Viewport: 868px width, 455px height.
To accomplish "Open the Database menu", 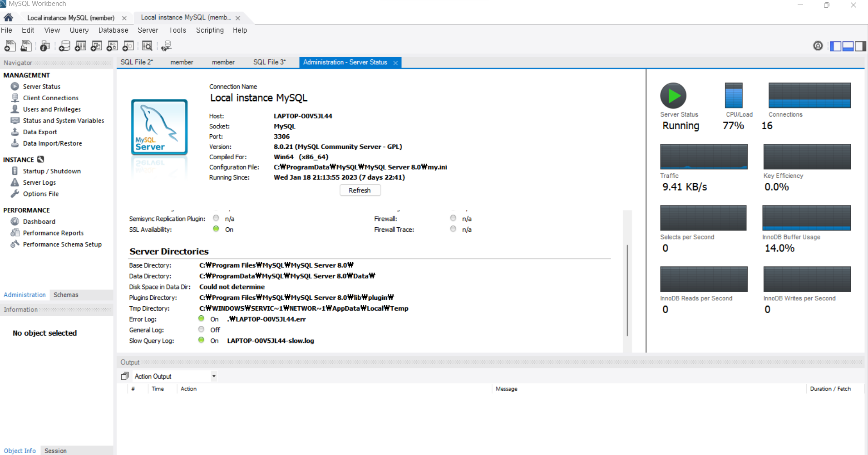I will [113, 30].
